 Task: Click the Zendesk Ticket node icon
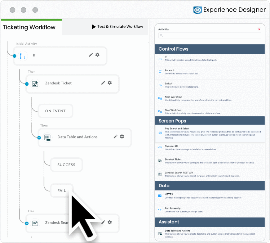tap(35, 84)
